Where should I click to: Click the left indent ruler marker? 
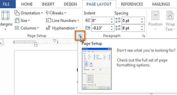36,44
